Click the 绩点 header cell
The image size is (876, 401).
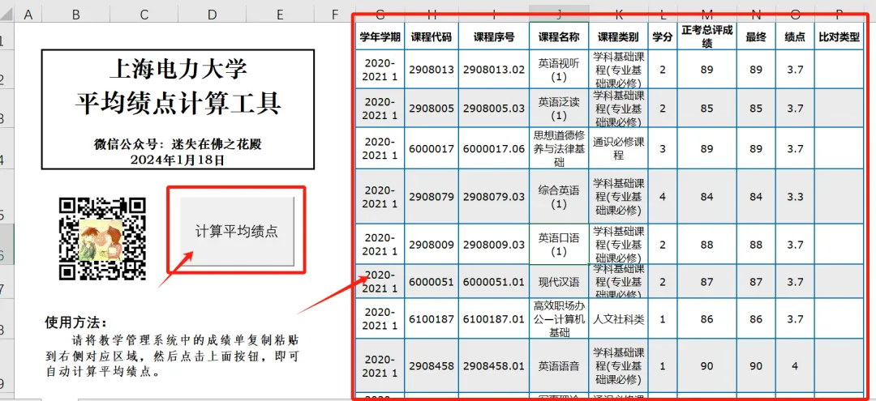click(x=794, y=36)
